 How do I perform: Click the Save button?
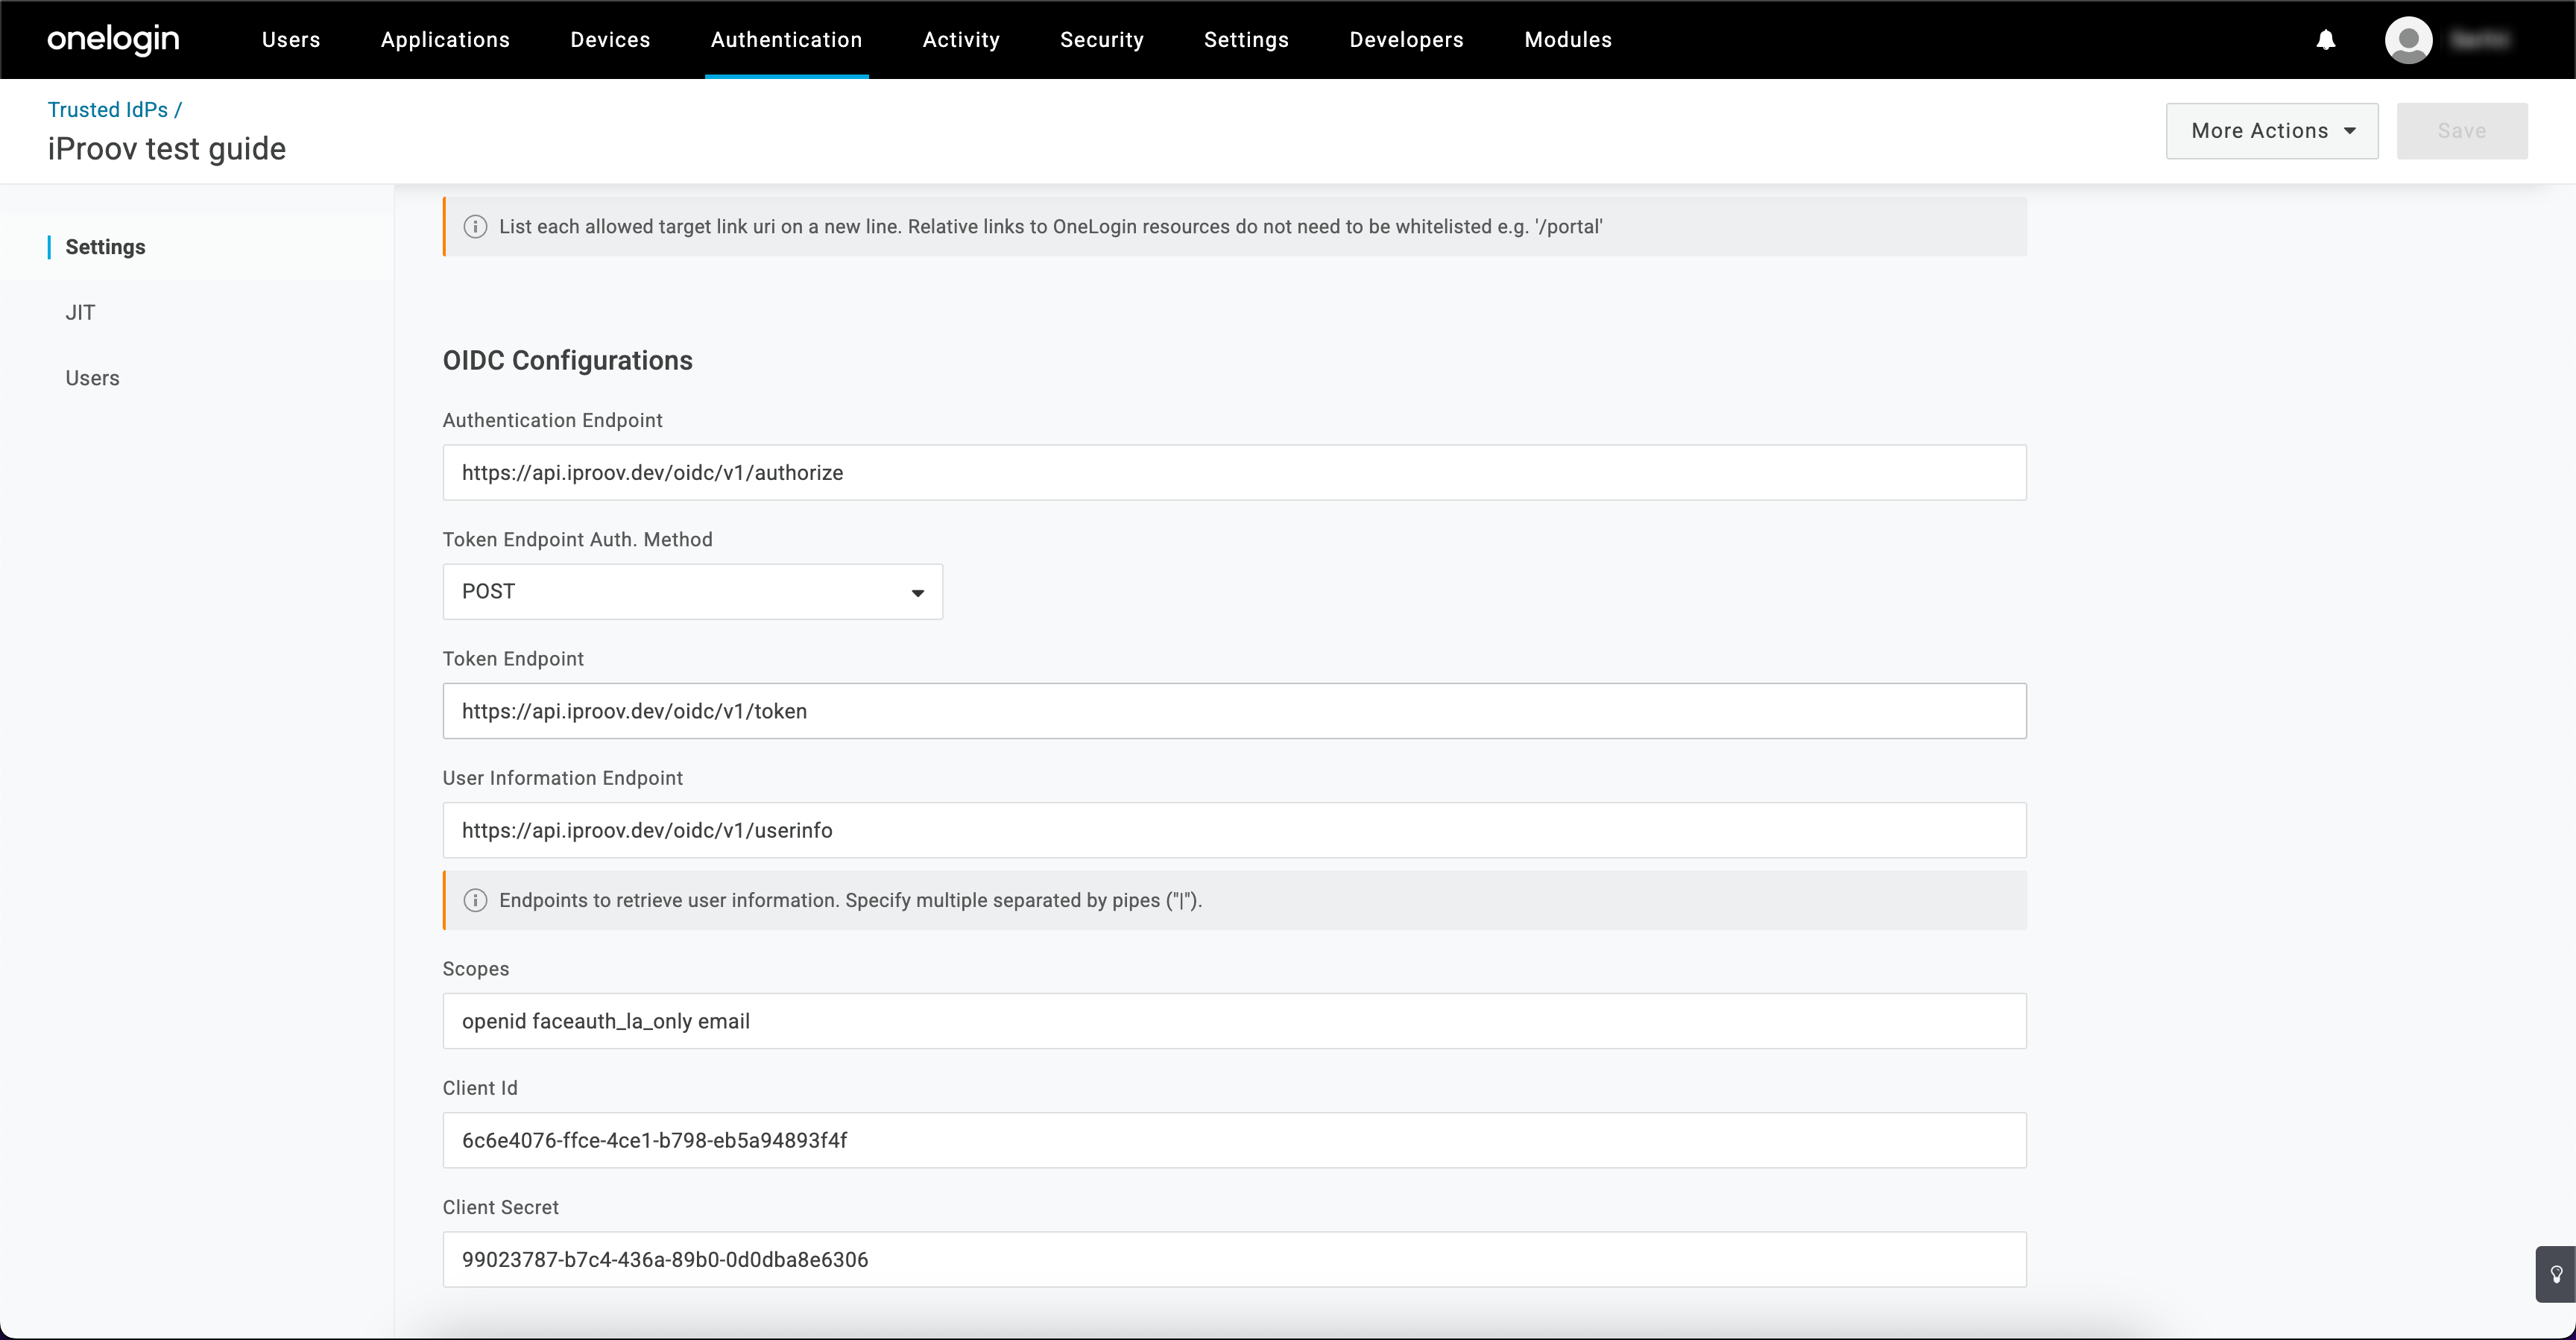click(x=2462, y=131)
